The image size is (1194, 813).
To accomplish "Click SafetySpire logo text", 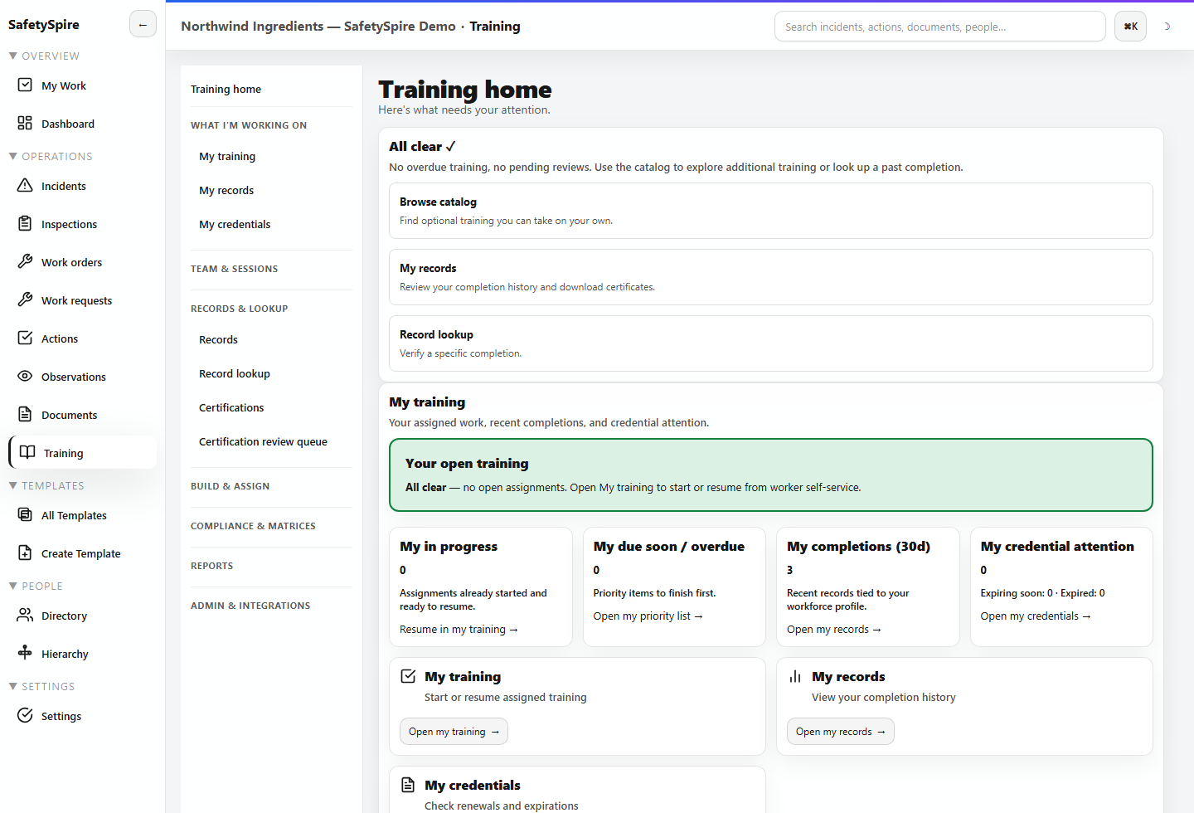I will coord(44,25).
